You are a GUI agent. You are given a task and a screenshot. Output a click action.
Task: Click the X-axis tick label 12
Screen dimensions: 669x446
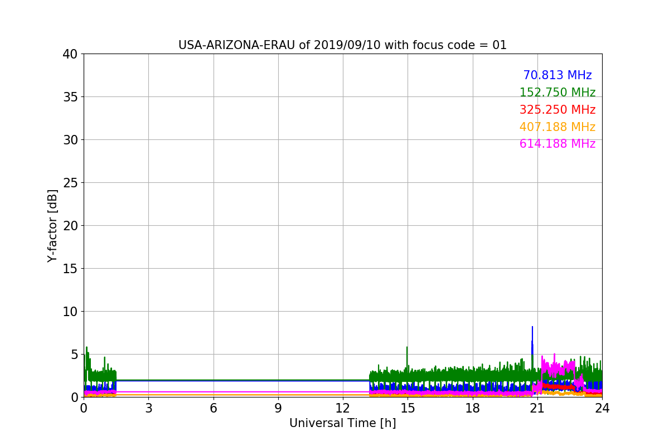(343, 408)
